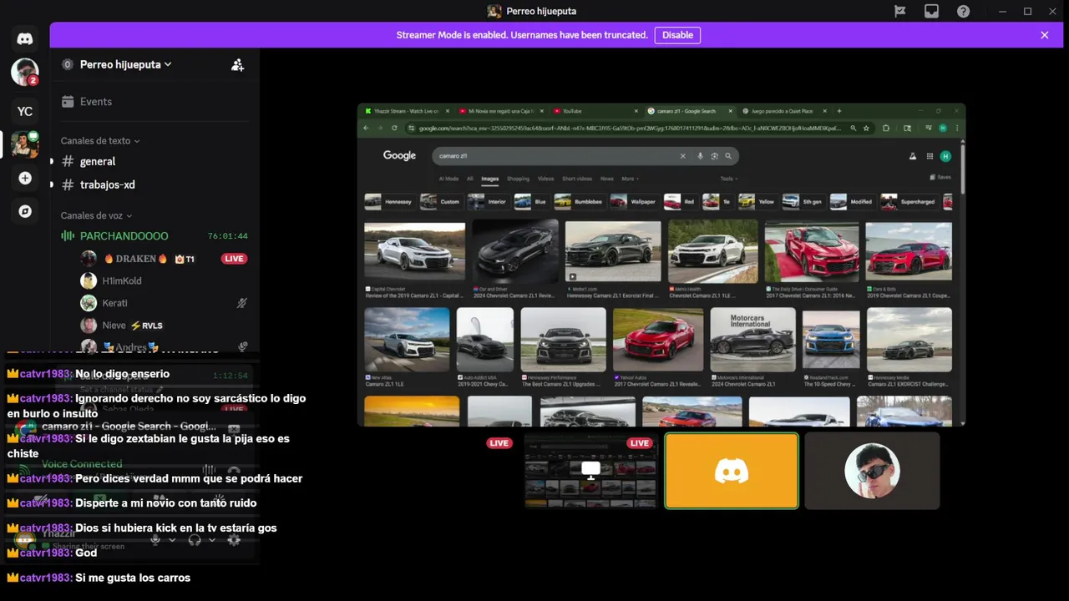Expand the Perreo hijueputa server menu
Screen dimensions: 1069x601
coord(125,64)
